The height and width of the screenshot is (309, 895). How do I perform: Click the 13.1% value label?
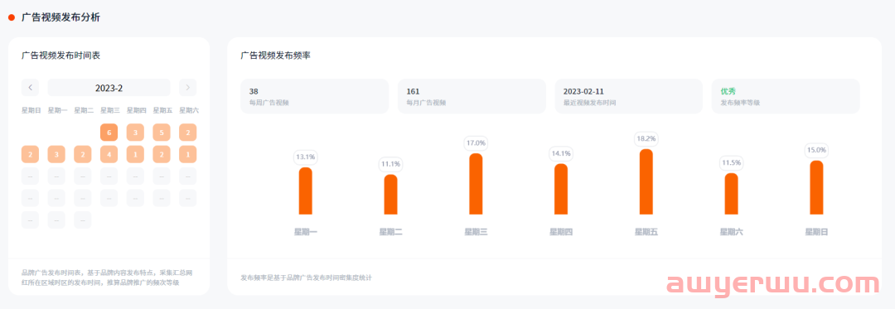click(x=305, y=157)
